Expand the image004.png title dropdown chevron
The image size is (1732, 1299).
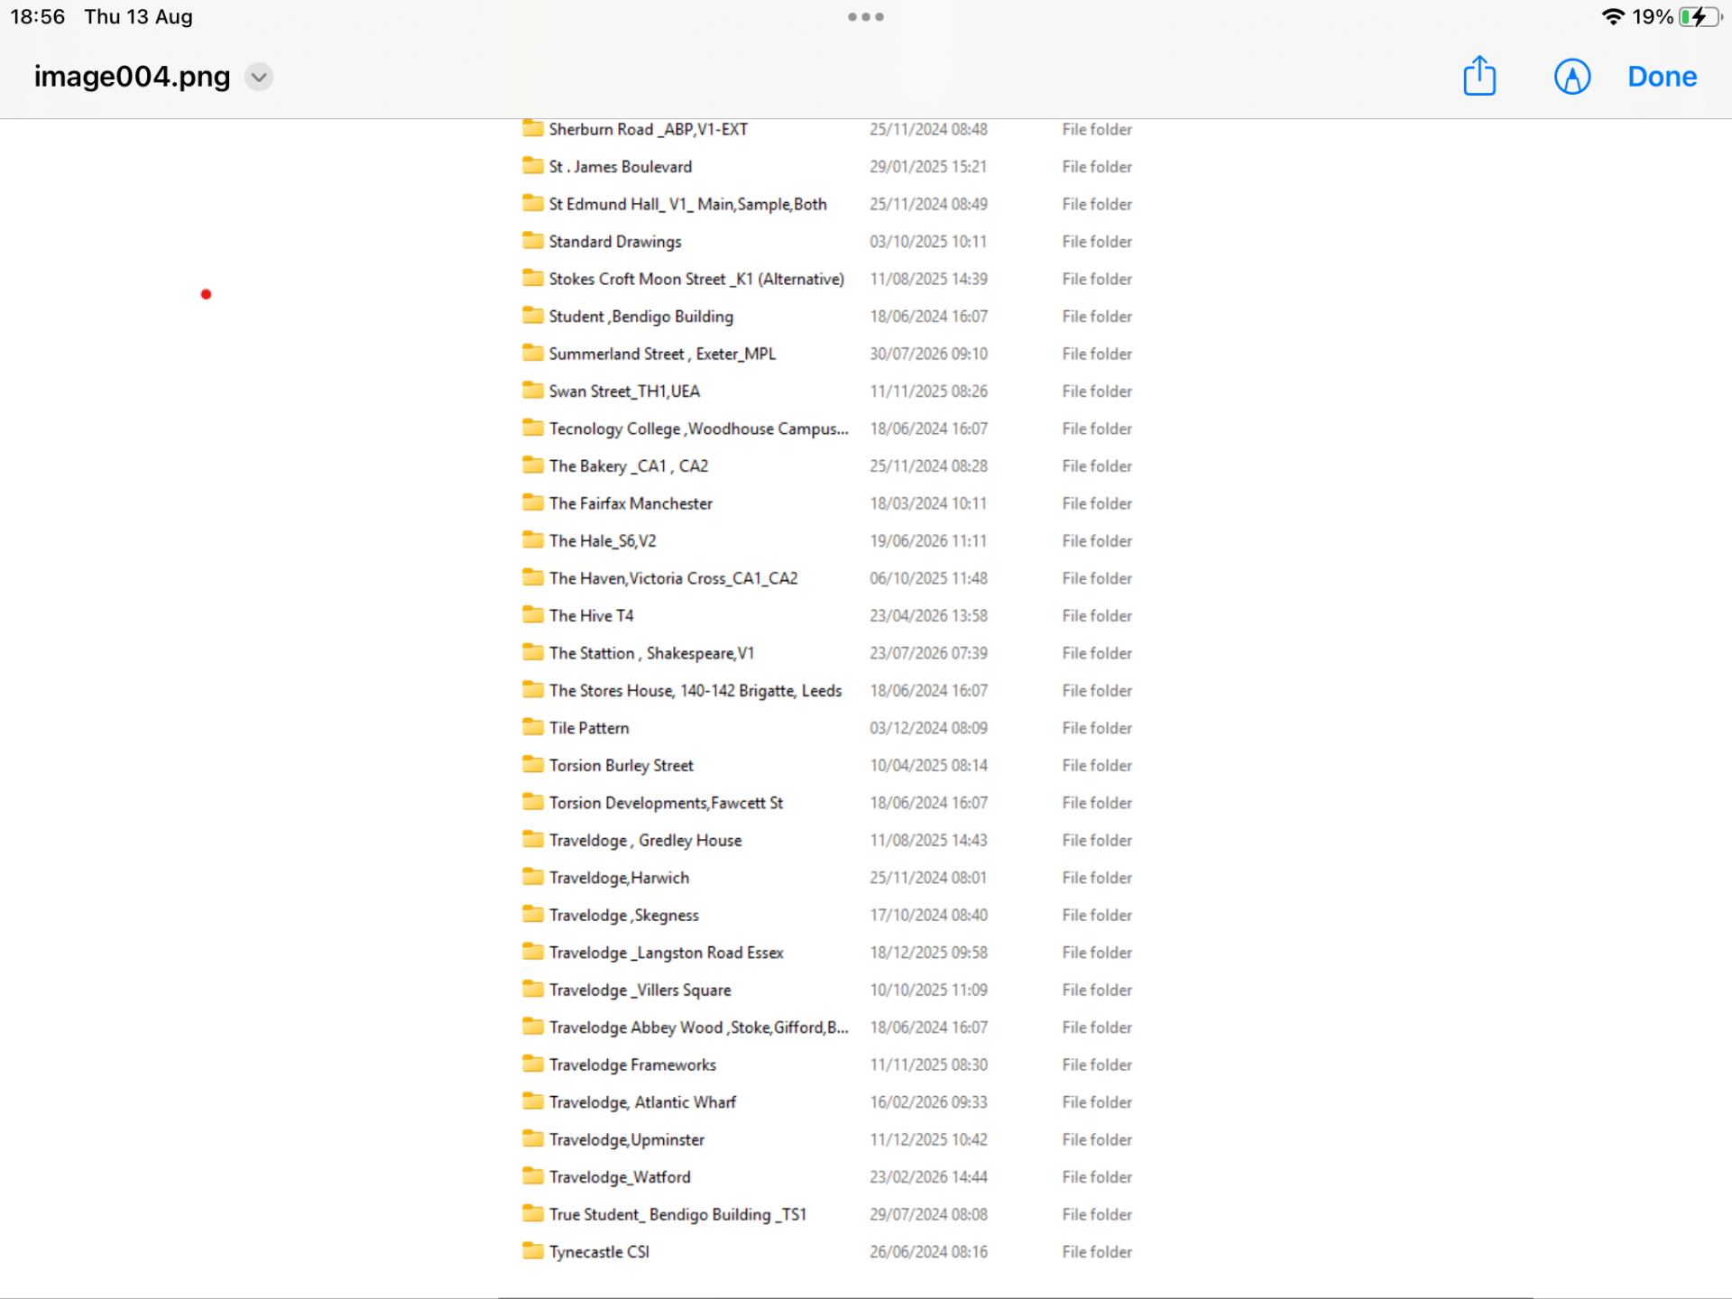pos(259,77)
